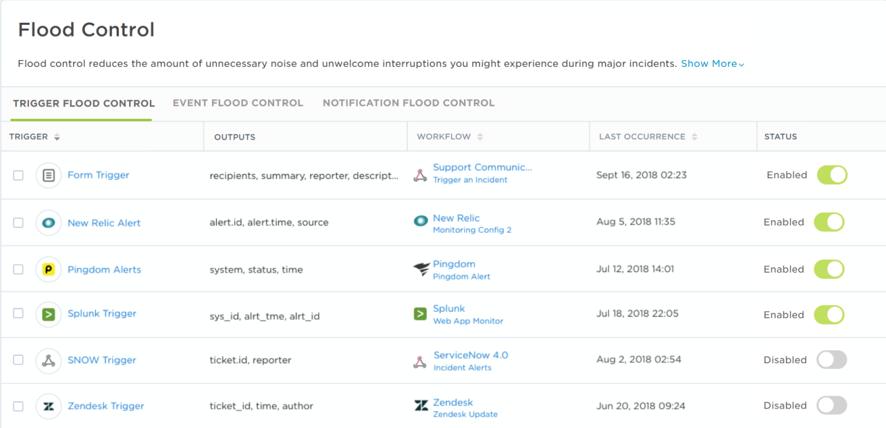Click 'Aug 2, 2018 02:54' cell
The height and width of the screenshot is (428, 886).
pos(639,360)
